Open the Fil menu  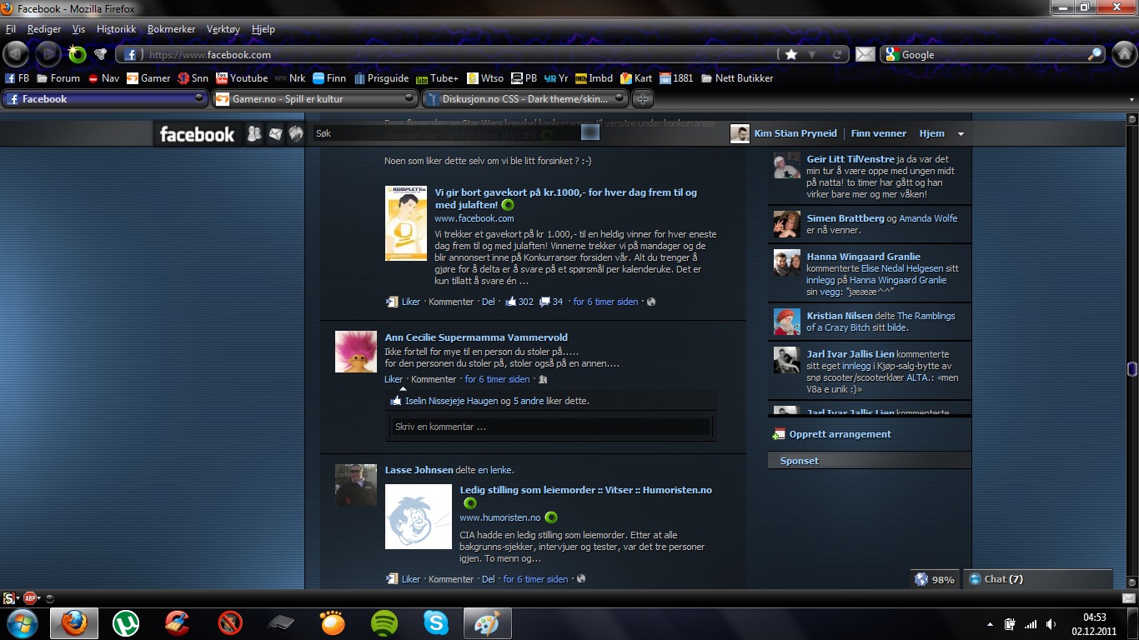click(x=11, y=29)
